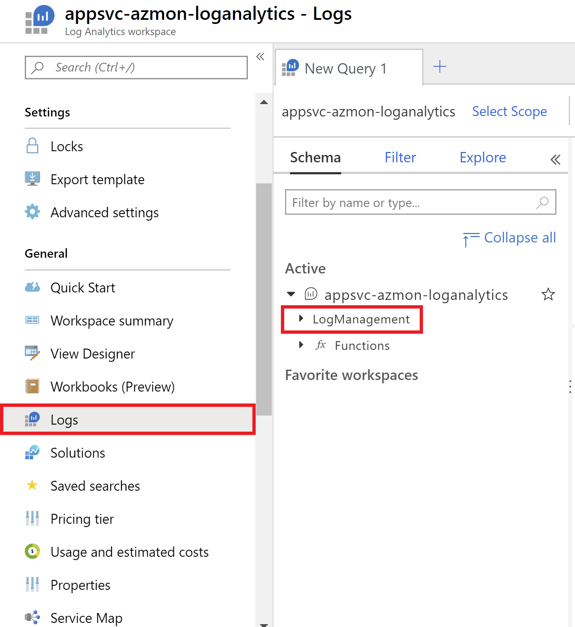The height and width of the screenshot is (627, 575).
Task: Click the Service Map icon
Action: (x=32, y=617)
